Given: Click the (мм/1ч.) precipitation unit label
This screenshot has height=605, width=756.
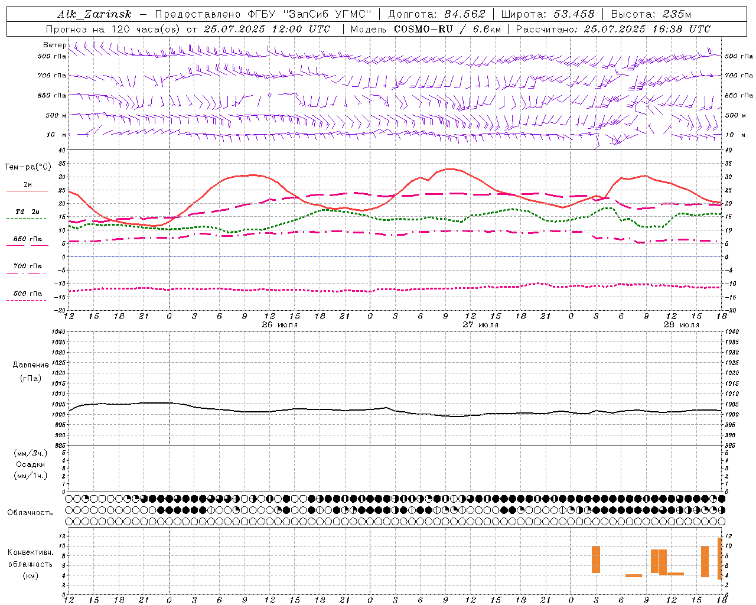Looking at the screenshot, I should 31,476.
